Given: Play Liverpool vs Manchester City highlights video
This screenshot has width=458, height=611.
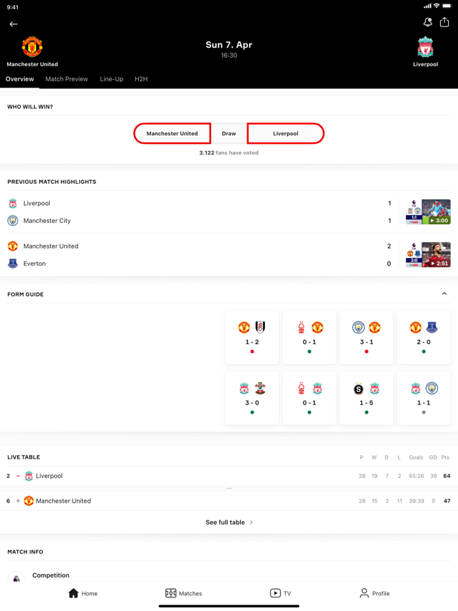Looking at the screenshot, I should click(428, 211).
